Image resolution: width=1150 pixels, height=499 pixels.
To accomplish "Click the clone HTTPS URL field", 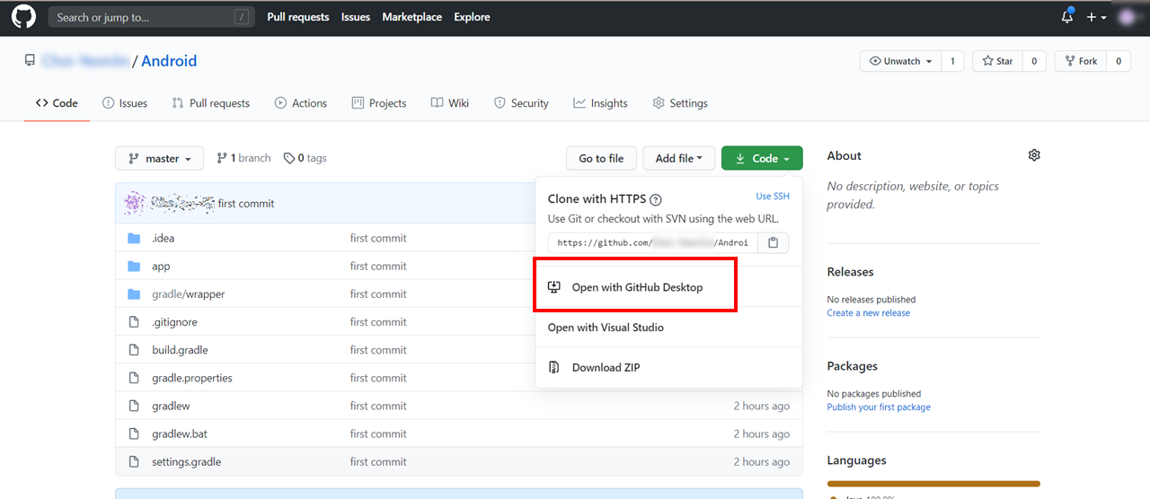I will [653, 242].
